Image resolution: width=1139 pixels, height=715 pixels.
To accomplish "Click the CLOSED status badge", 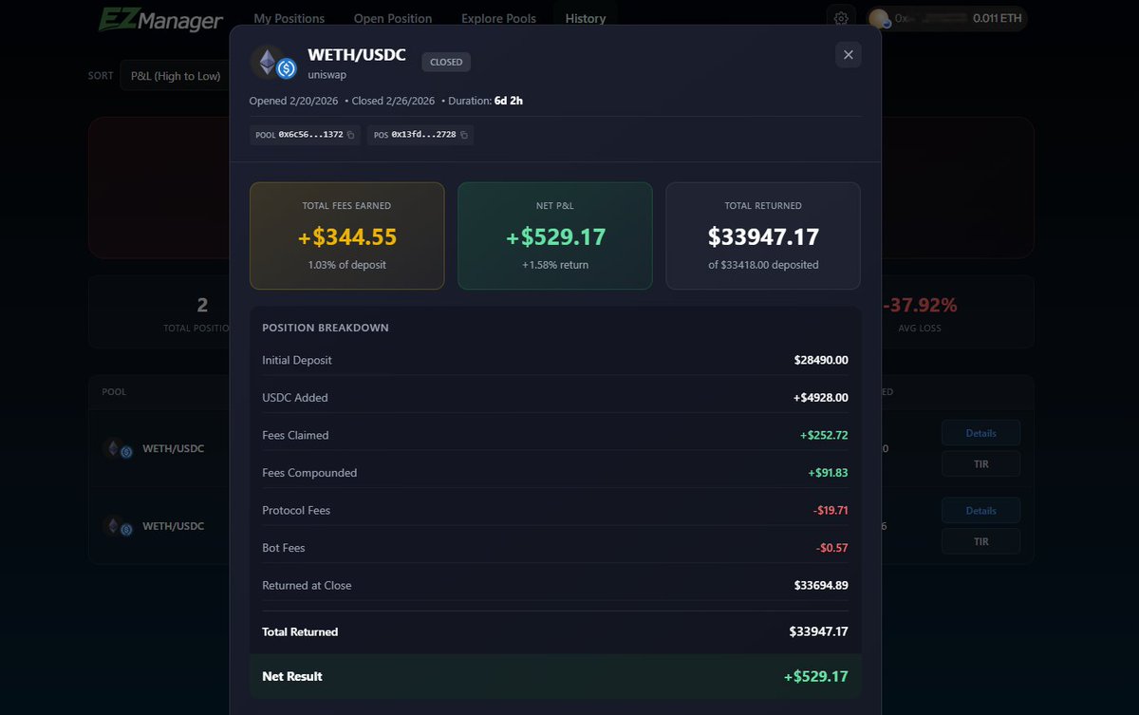I will point(446,62).
